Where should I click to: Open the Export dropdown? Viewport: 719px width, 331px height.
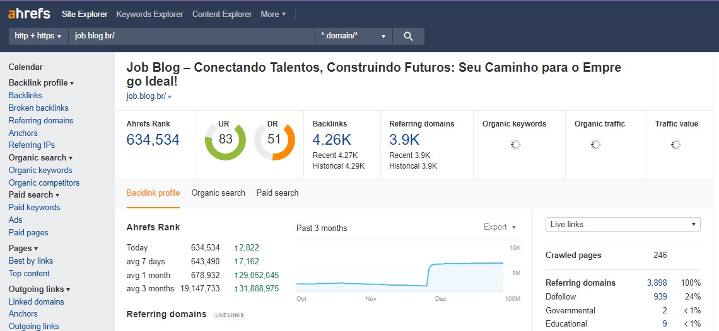(500, 227)
